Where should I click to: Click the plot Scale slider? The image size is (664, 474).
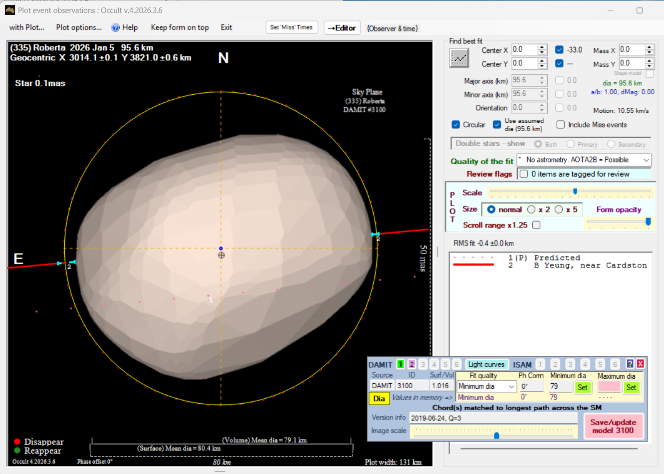point(575,191)
